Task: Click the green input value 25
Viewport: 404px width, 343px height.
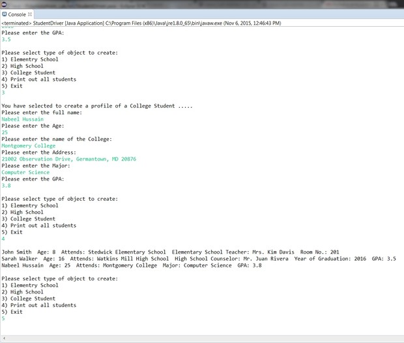Action: click(5, 132)
